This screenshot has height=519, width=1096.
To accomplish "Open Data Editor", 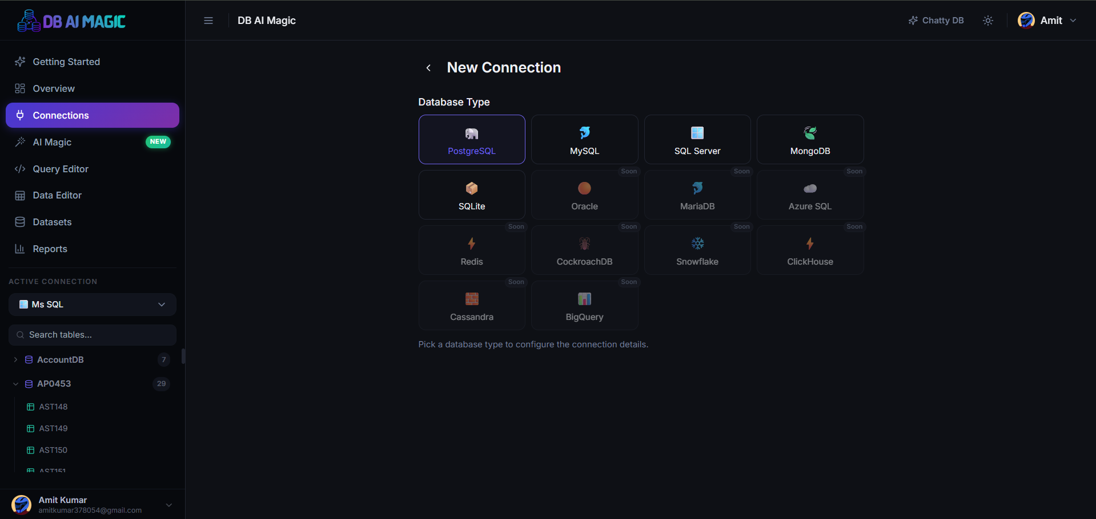I will 93,195.
